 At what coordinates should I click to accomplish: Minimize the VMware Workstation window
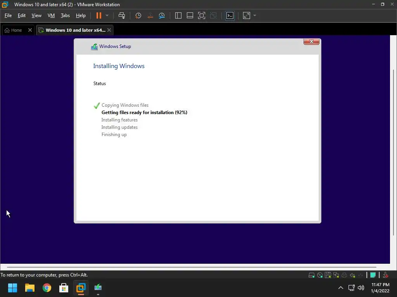373,4
